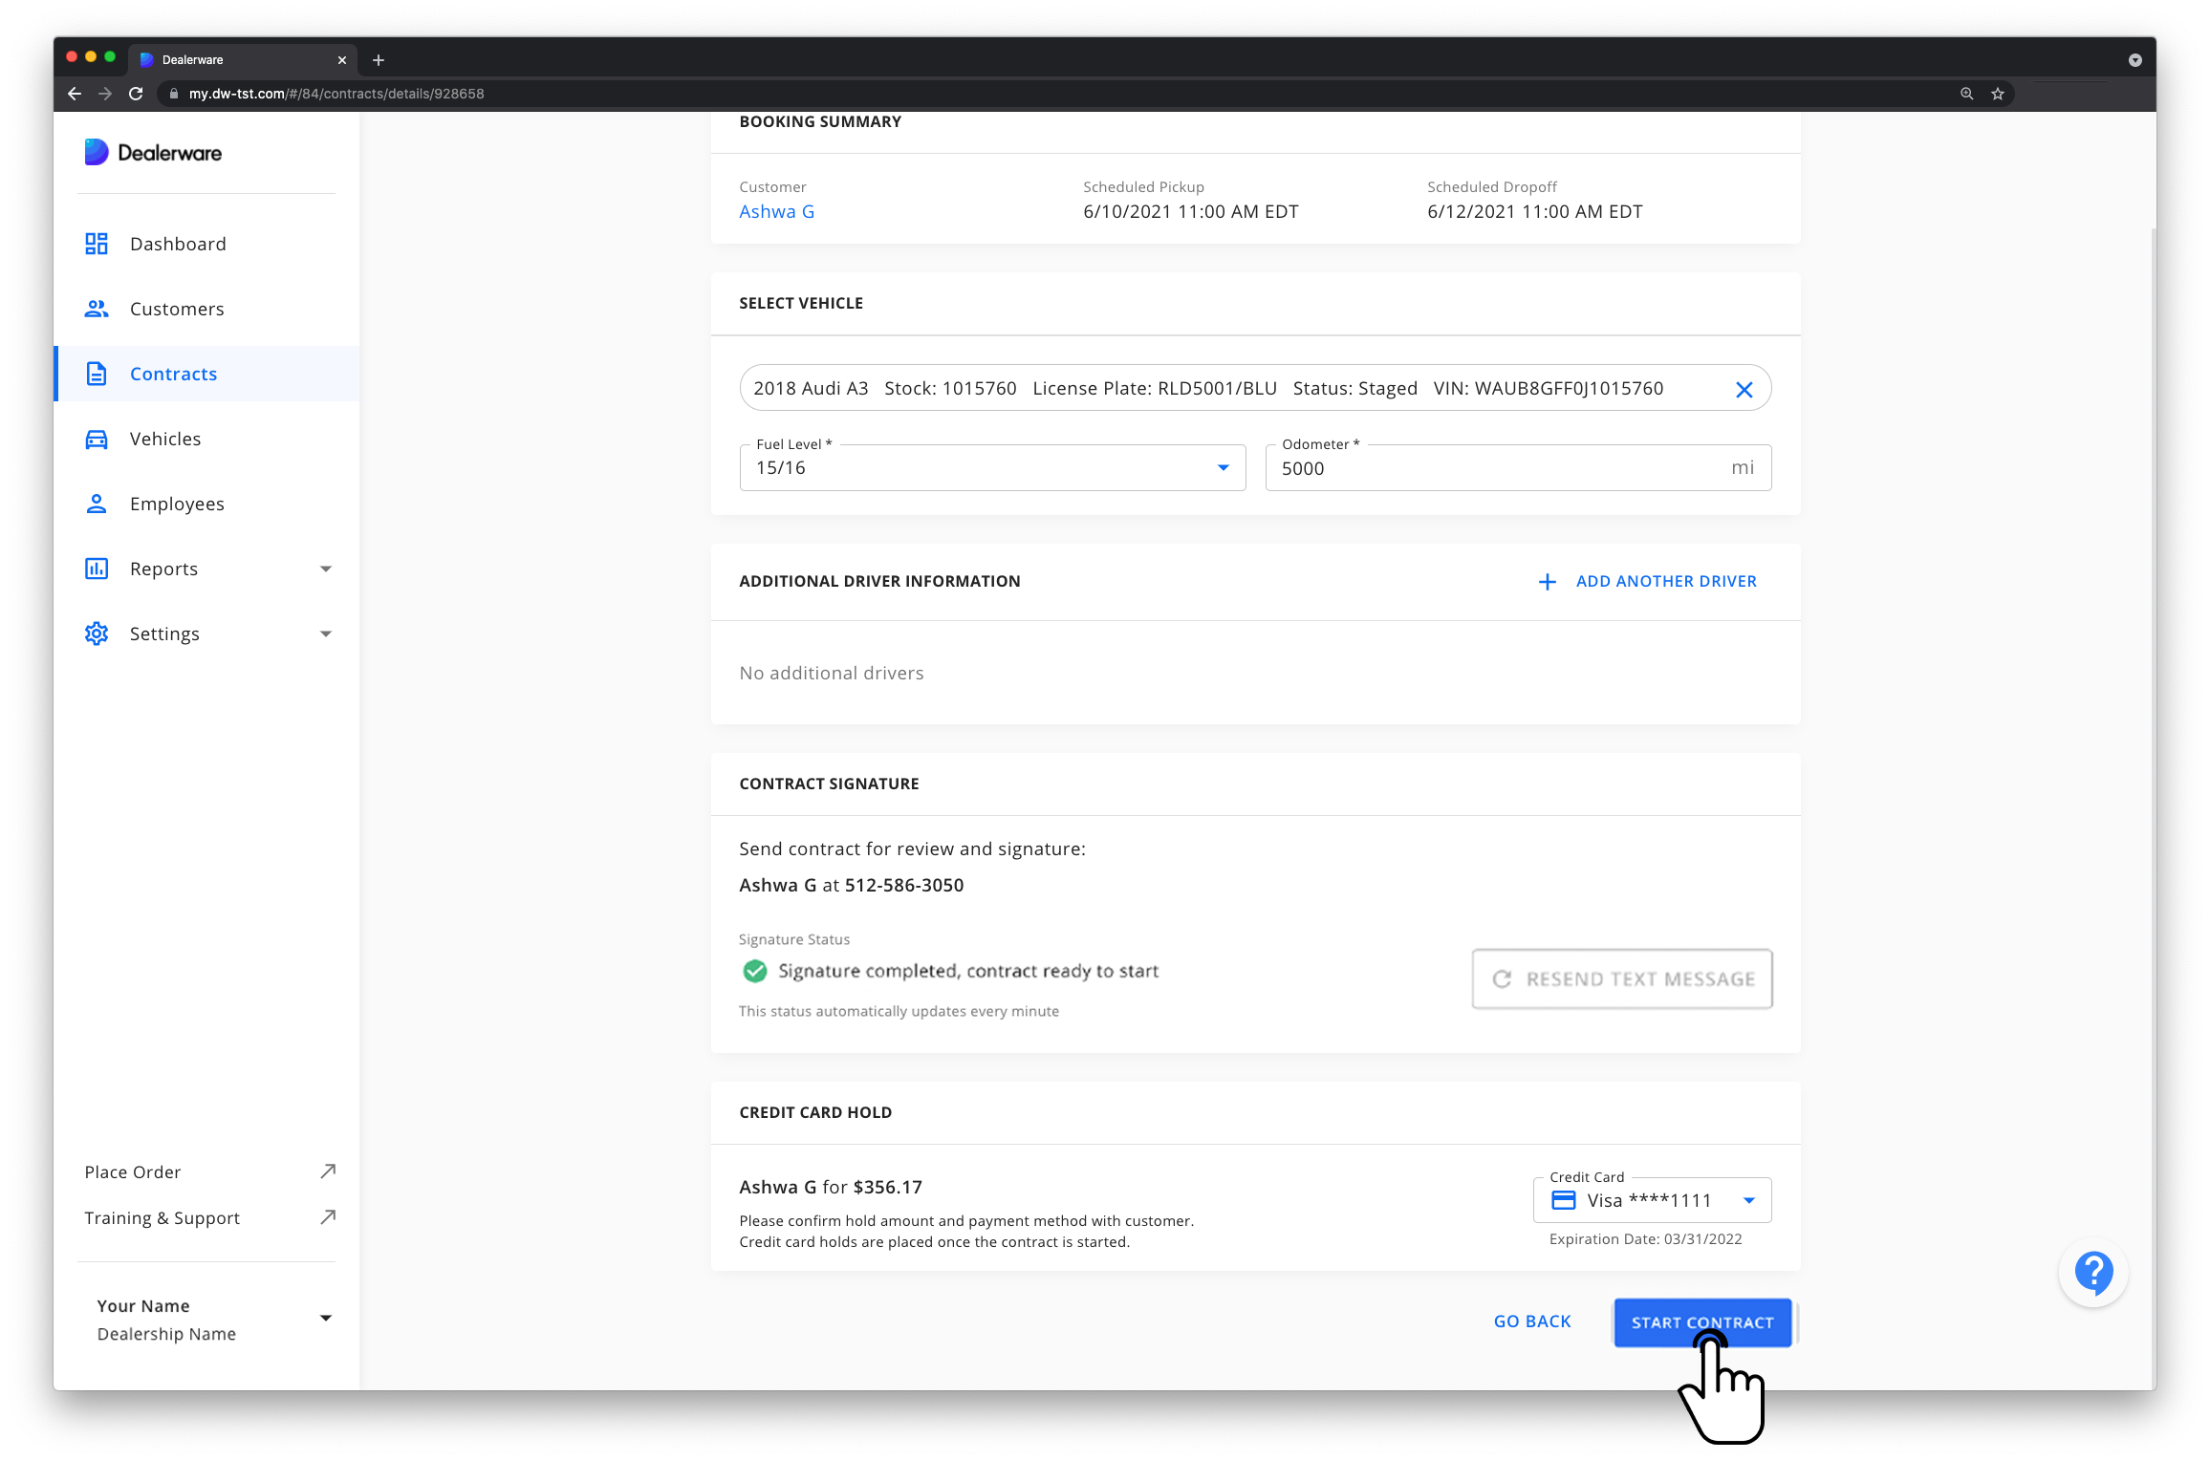
Task: Click the Vehicles car icon
Action: pyautogui.click(x=97, y=439)
